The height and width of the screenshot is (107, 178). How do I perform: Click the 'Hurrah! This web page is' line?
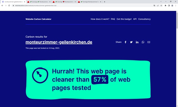89,71
